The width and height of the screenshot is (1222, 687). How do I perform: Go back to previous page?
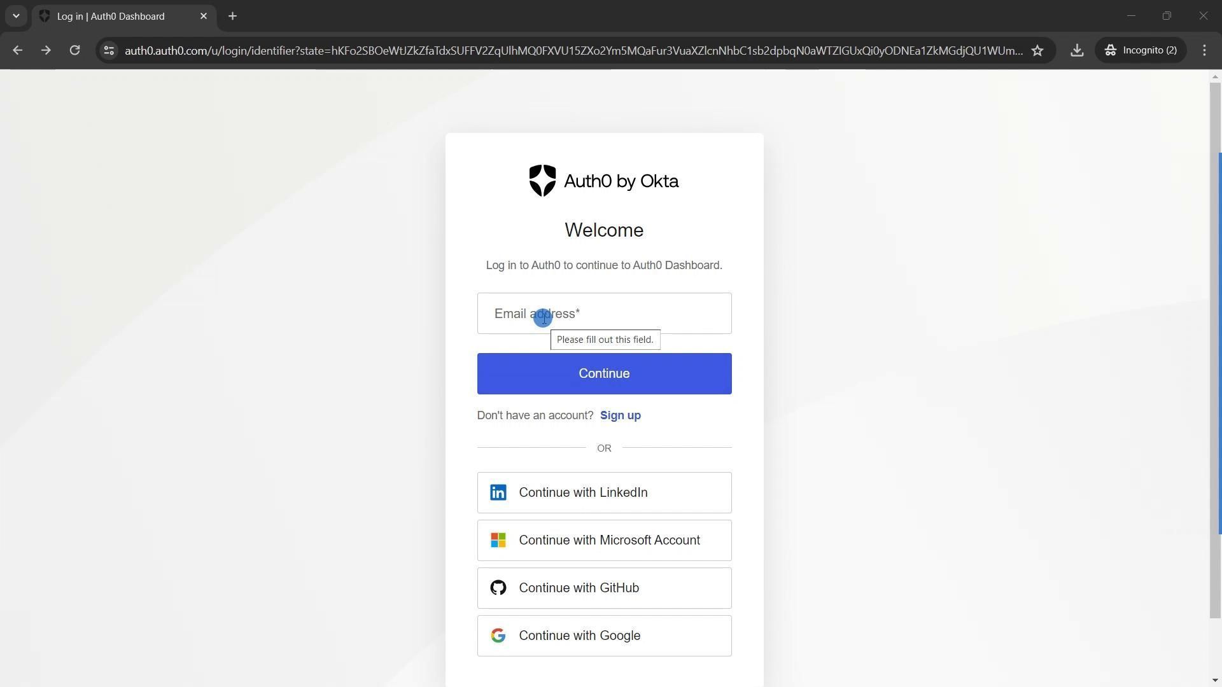17,51
